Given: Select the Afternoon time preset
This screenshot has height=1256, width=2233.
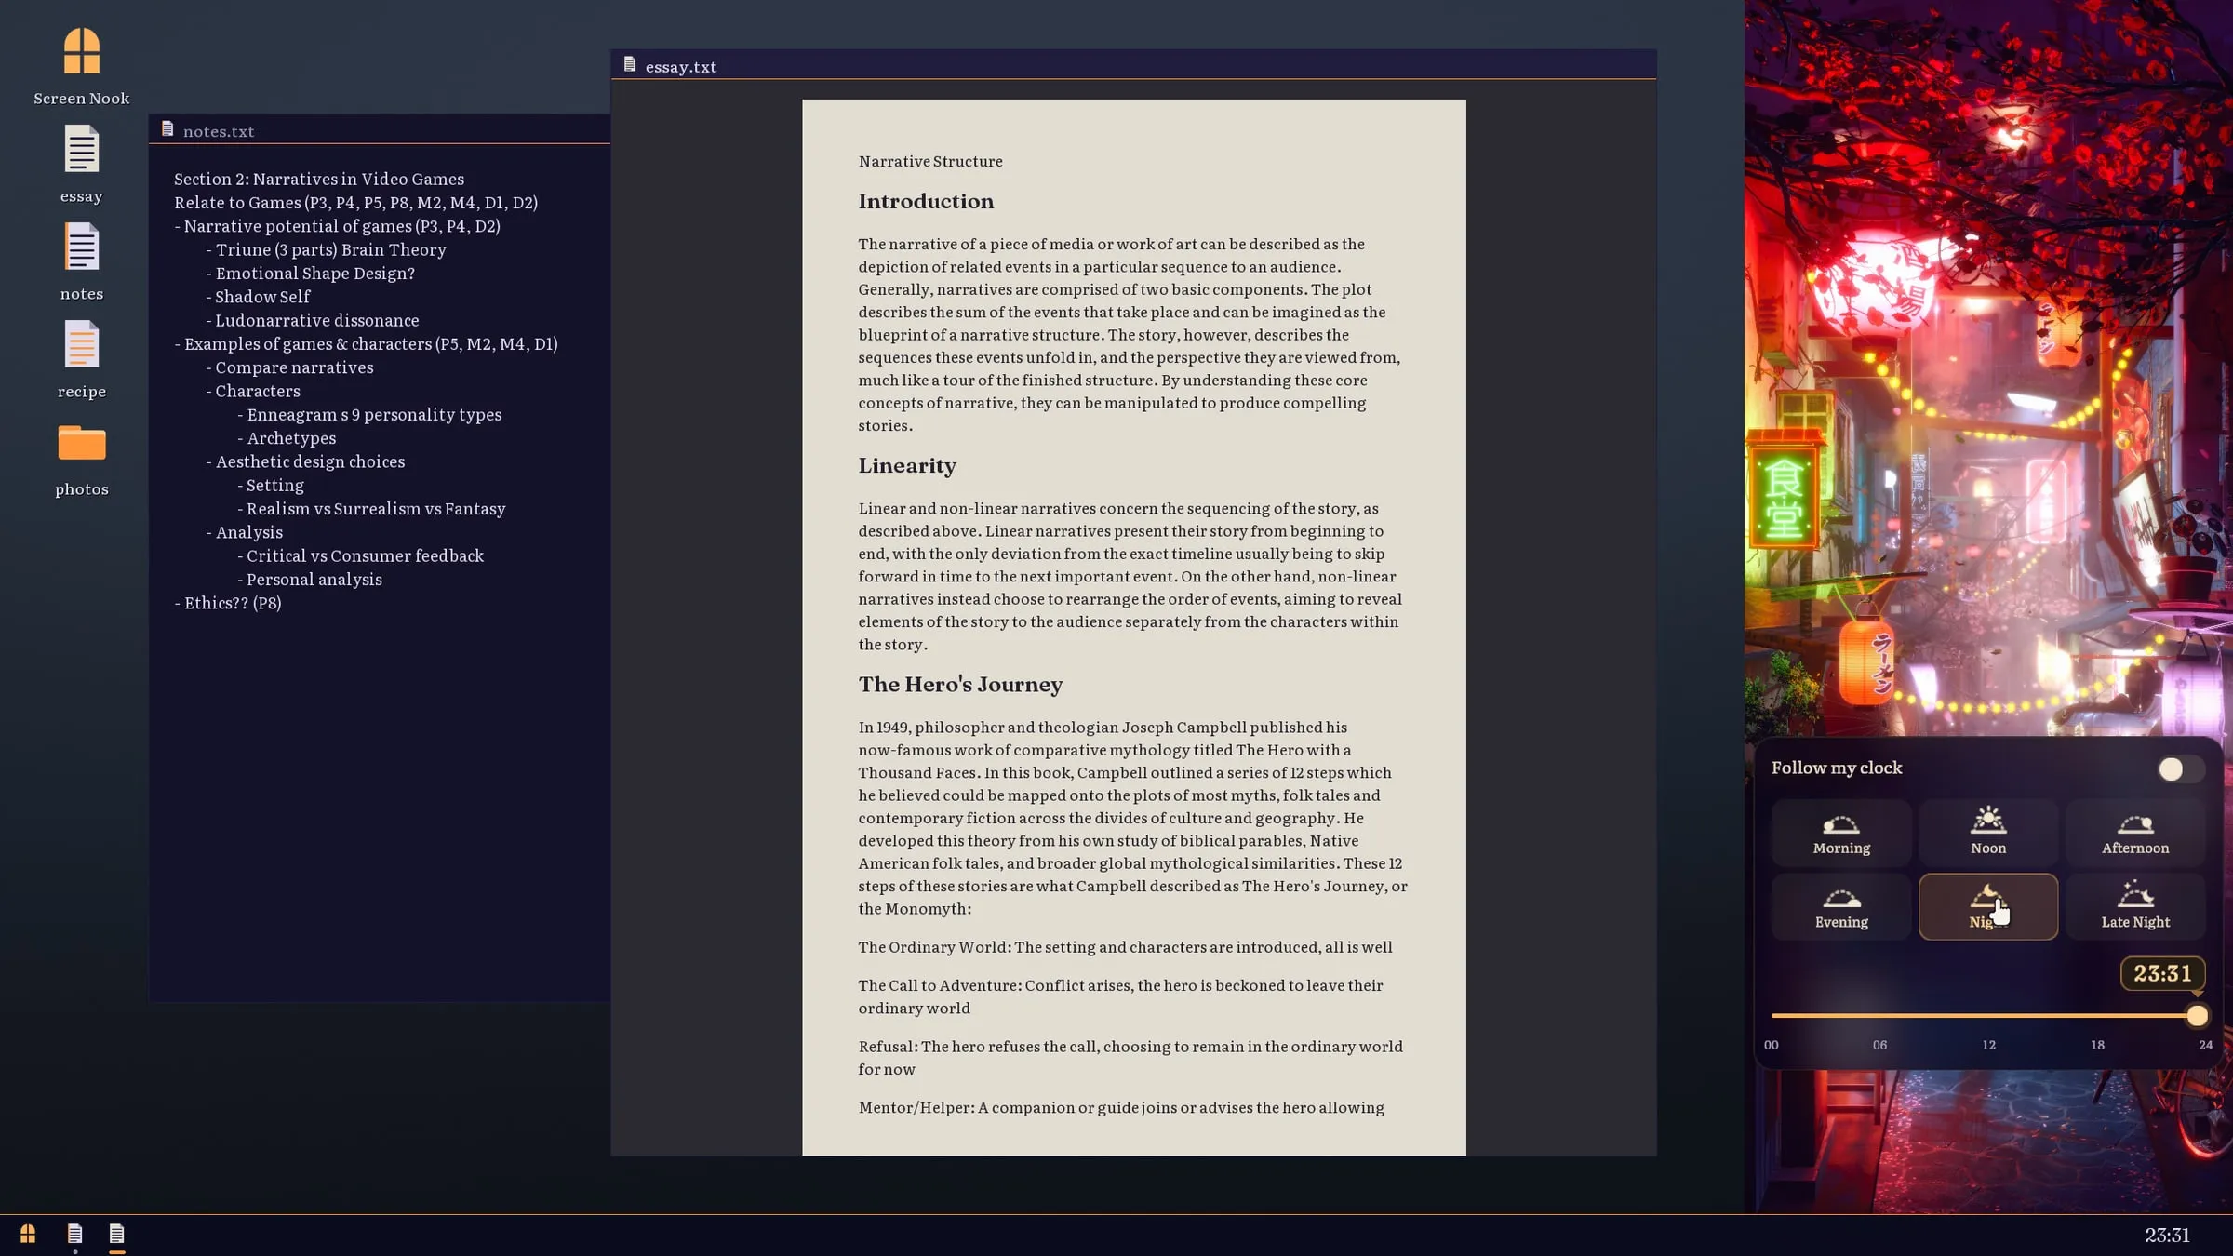Looking at the screenshot, I should click(x=2135, y=833).
